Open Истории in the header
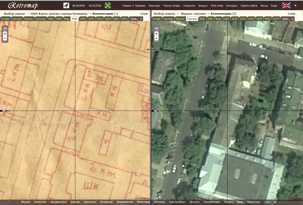 (232, 6)
